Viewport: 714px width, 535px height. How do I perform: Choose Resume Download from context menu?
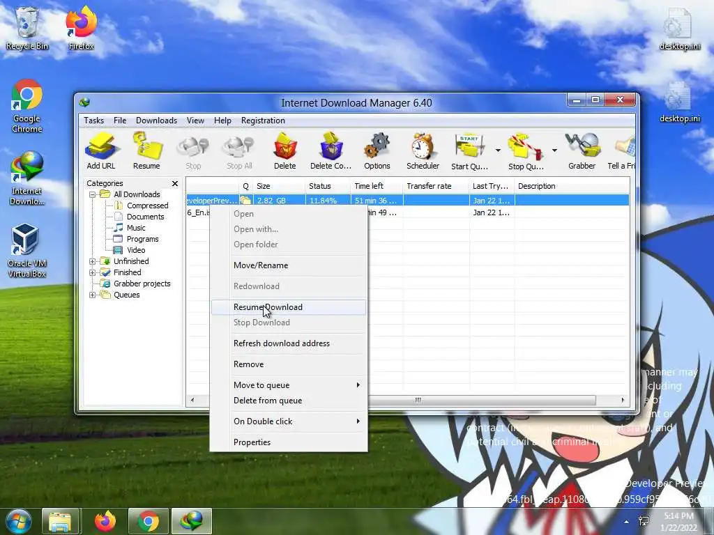point(289,307)
